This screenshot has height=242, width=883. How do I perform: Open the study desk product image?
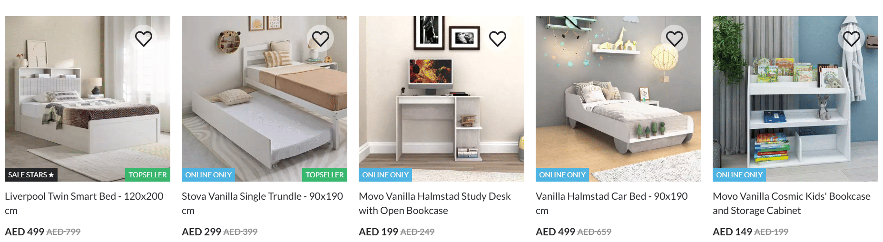click(x=441, y=99)
